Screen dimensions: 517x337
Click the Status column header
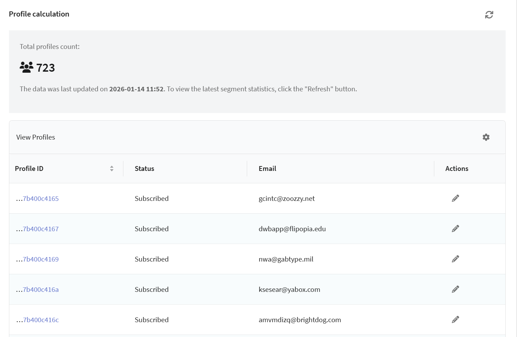(144, 168)
